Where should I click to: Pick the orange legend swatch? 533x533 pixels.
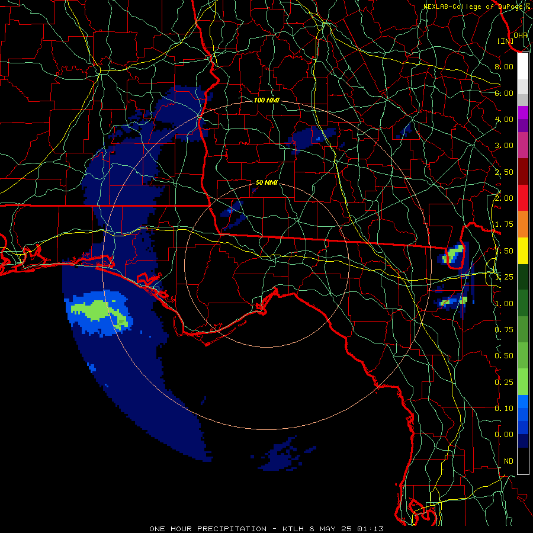click(x=523, y=224)
